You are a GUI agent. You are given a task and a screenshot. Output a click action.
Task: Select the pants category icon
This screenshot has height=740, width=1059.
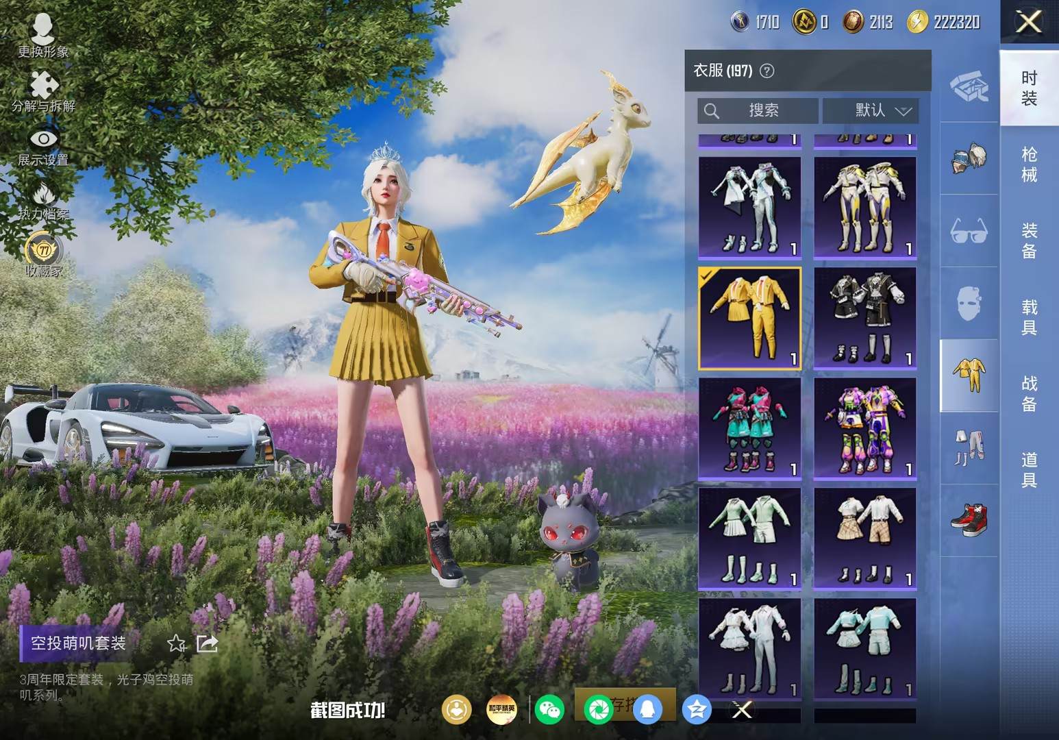(969, 448)
